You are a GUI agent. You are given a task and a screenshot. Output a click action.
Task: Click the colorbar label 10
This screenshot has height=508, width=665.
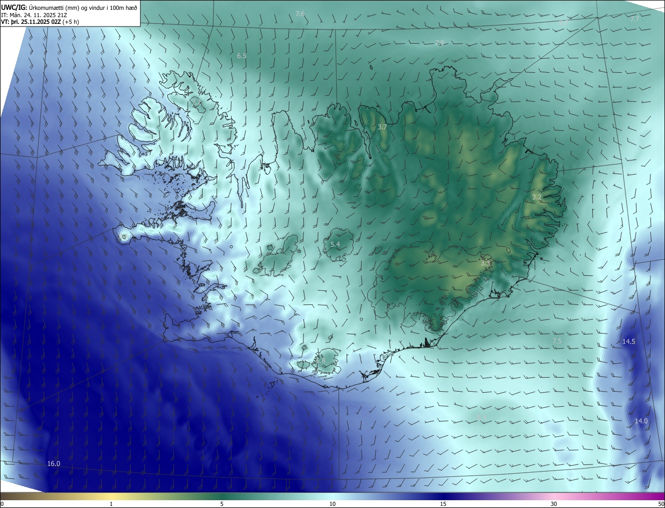tap(332, 504)
